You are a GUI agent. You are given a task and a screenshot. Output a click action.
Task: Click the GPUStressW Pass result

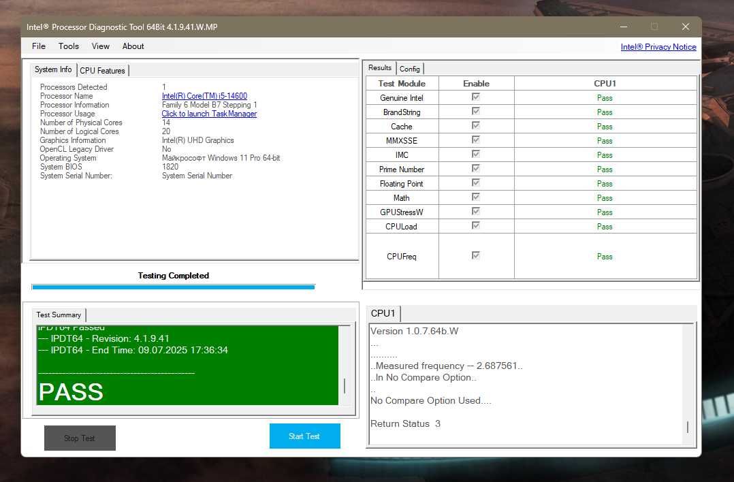point(605,212)
